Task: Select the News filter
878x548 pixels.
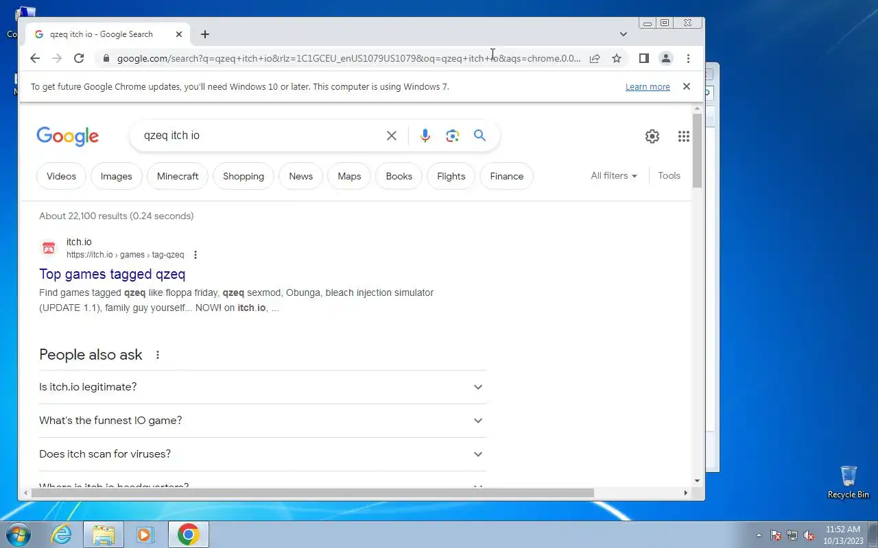Action: (x=300, y=176)
